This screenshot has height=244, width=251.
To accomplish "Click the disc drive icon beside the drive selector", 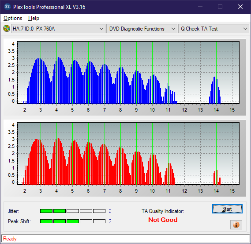I will tap(7, 29).
